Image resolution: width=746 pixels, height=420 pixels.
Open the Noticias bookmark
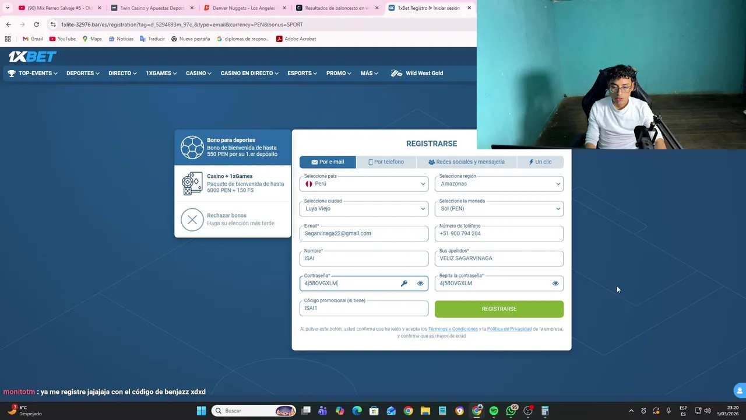pos(121,39)
